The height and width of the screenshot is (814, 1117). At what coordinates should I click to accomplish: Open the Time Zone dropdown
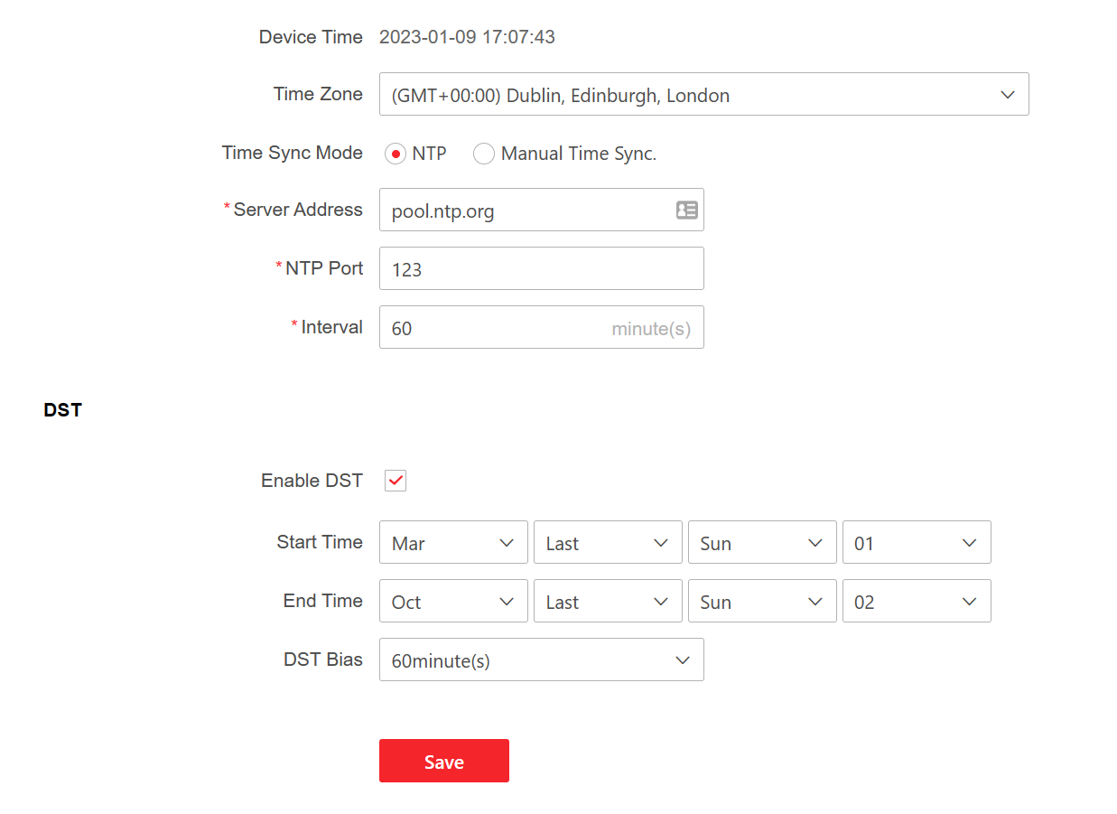tap(703, 95)
